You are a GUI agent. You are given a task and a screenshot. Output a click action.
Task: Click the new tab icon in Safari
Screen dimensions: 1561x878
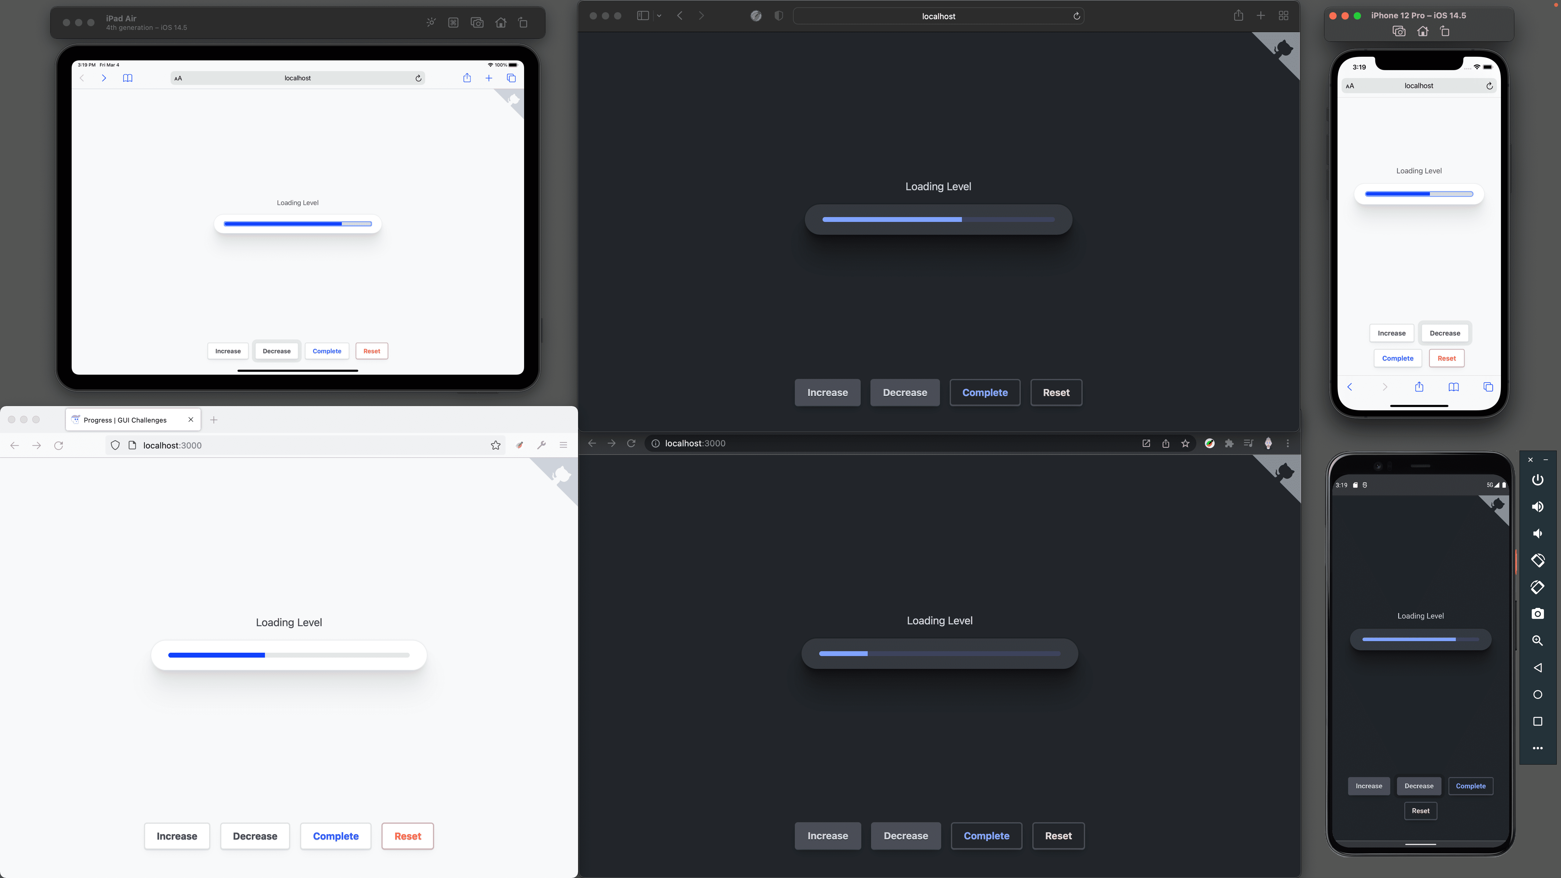[1261, 15]
